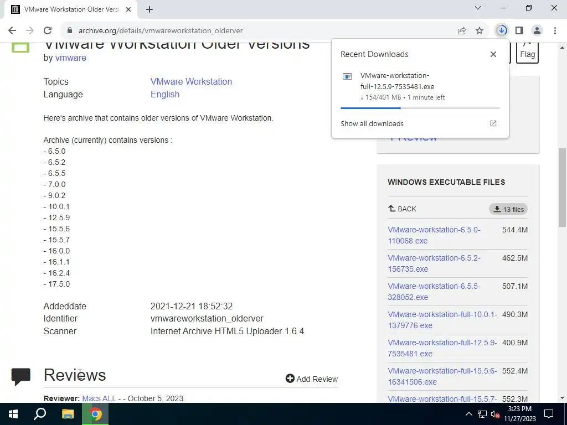The image size is (567, 425).
Task: Click the 544.4M file size text
Action: (514, 230)
